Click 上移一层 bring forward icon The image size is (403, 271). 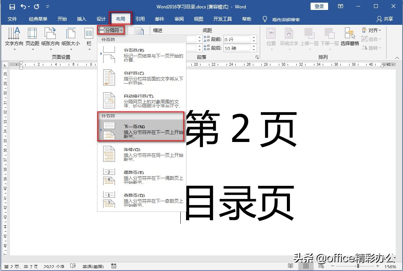(309, 39)
